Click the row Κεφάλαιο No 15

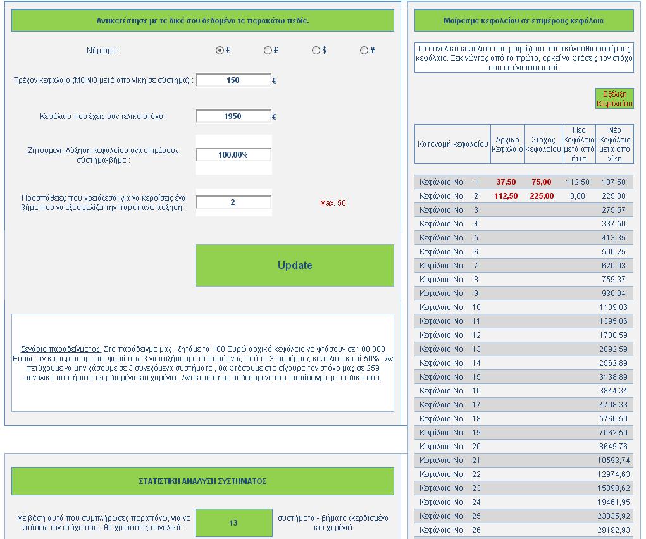pos(524,377)
